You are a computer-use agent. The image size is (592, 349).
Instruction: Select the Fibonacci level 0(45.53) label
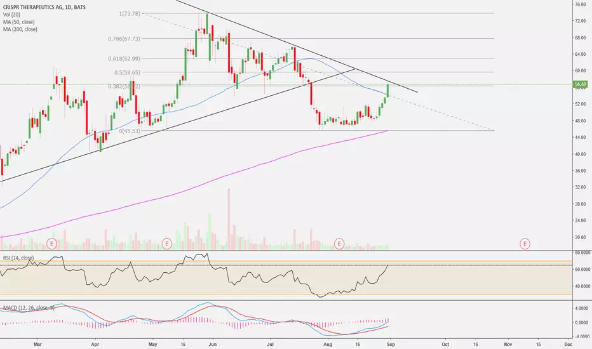(x=130, y=131)
